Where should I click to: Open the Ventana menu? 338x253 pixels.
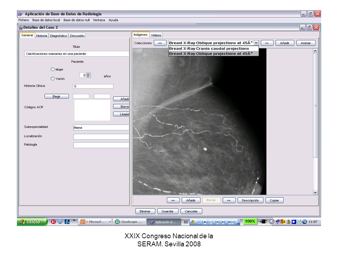click(99, 20)
